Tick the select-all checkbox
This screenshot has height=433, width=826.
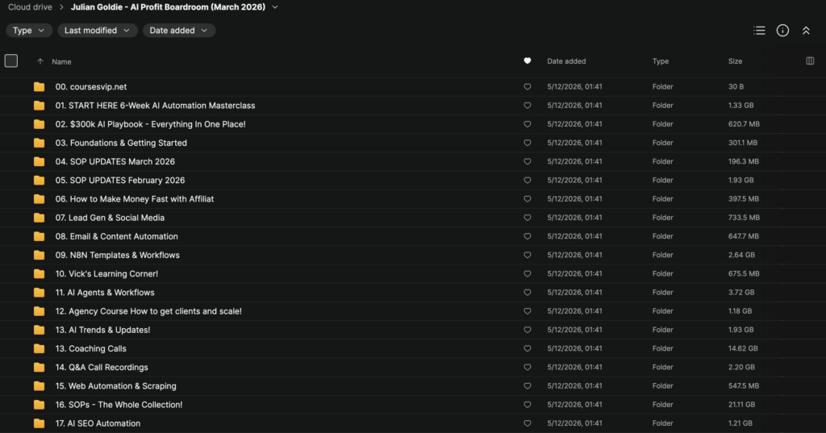pyautogui.click(x=11, y=61)
